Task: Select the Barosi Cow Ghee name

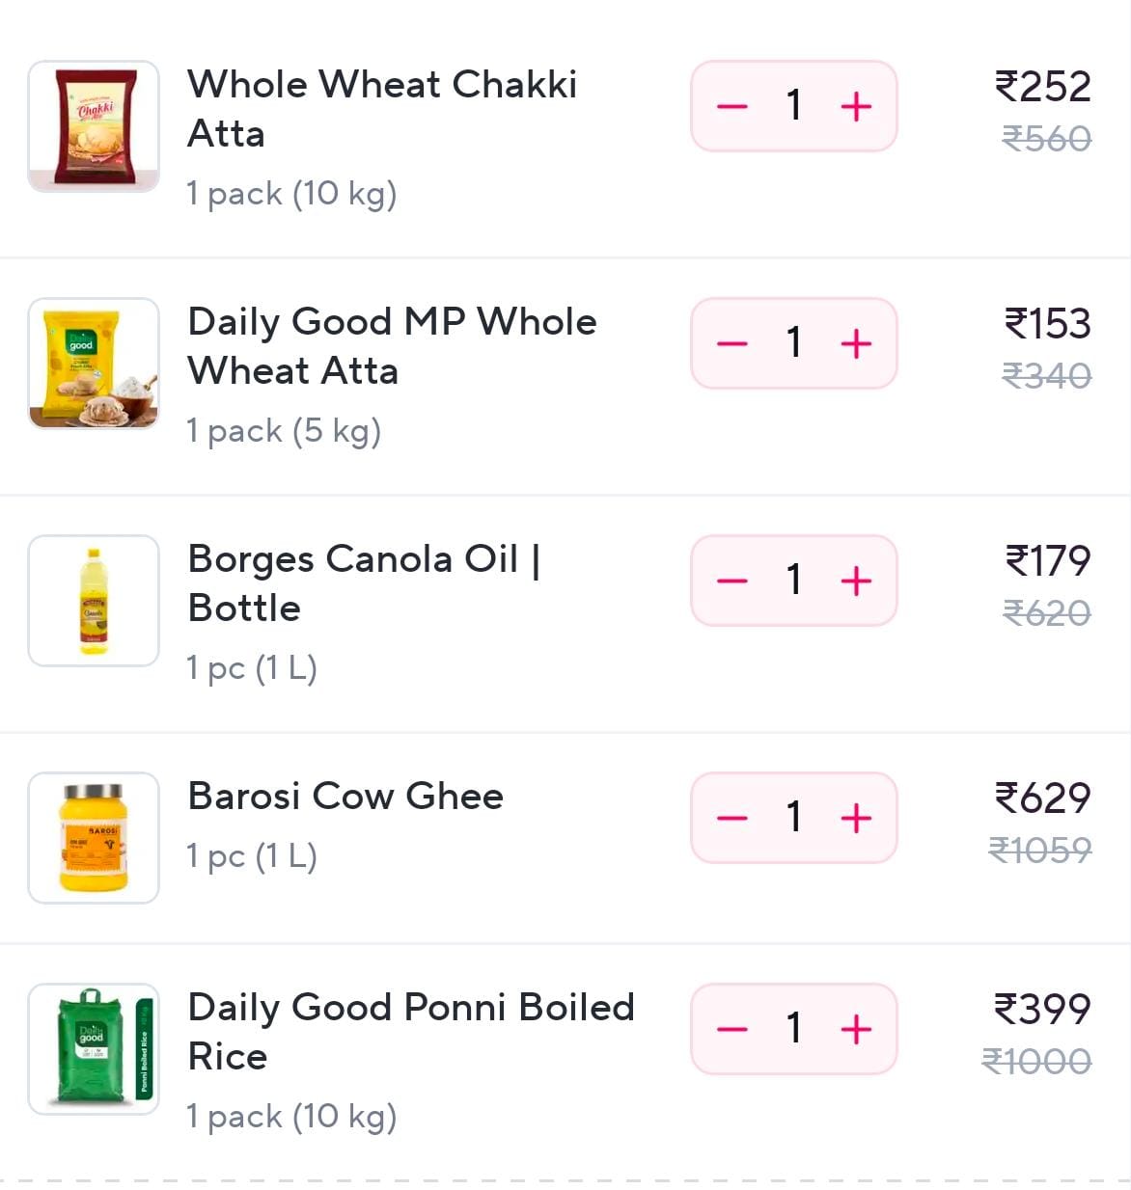Action: pos(345,797)
